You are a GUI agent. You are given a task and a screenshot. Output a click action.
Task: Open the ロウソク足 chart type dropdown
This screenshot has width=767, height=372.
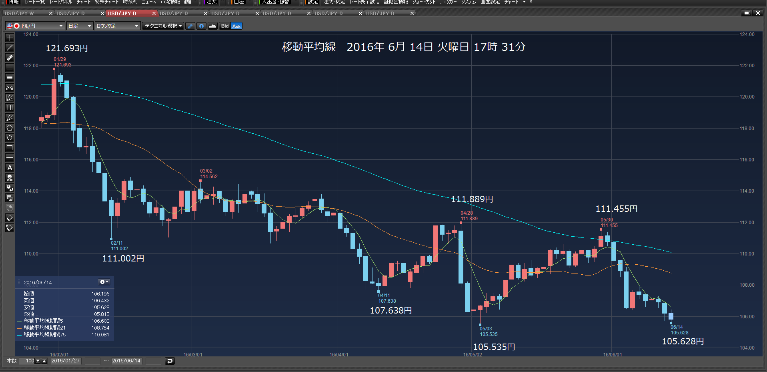click(118, 26)
